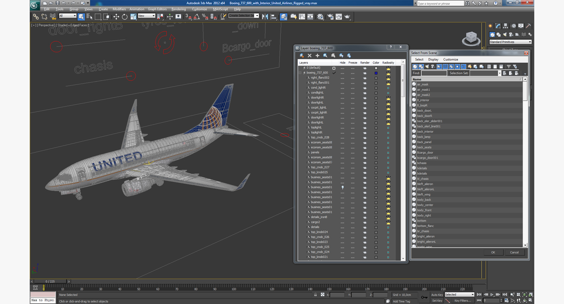Screen dimensions: 564x304
Task: Toggle current layer checkbox for 0 (default)
Action: (334, 68)
